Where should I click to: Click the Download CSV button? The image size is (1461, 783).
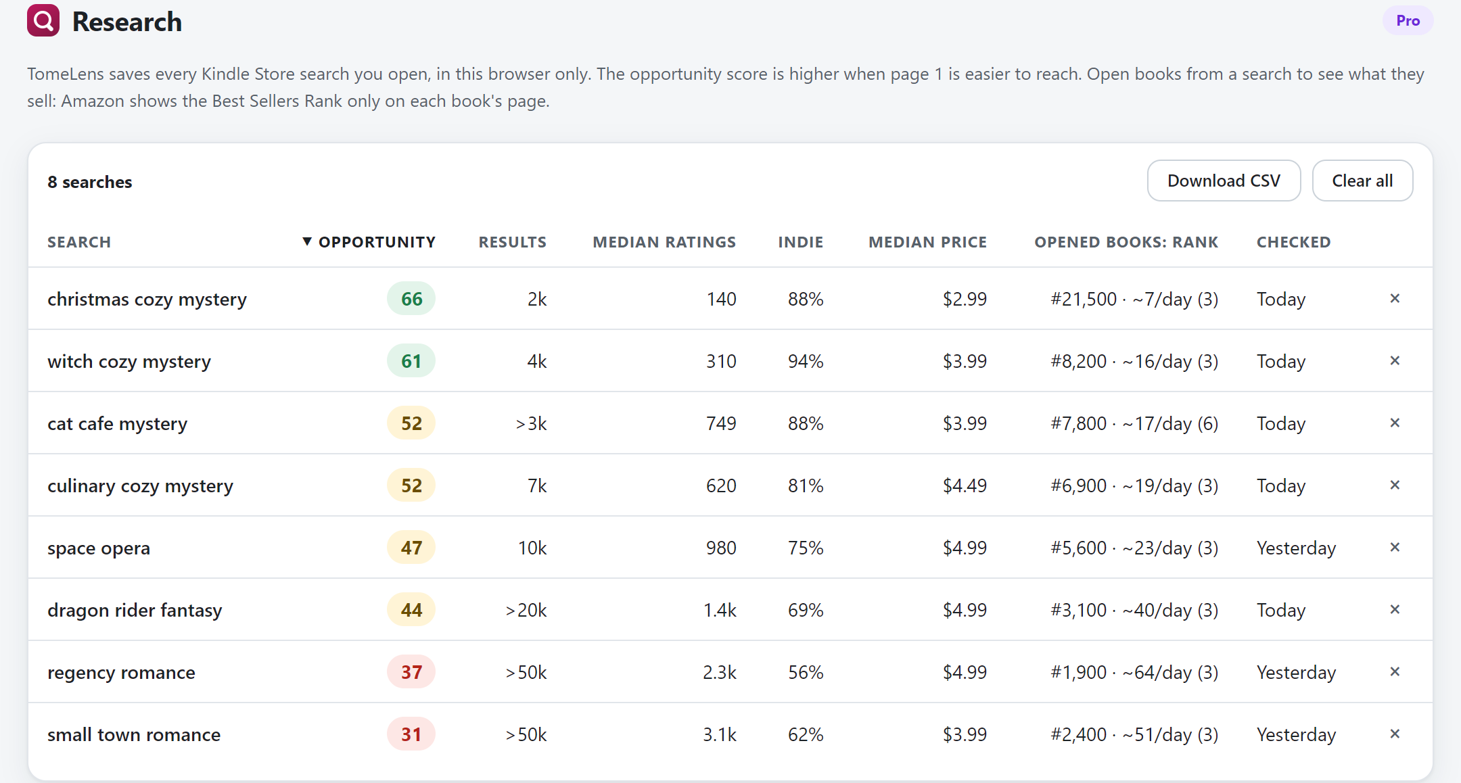coord(1224,181)
